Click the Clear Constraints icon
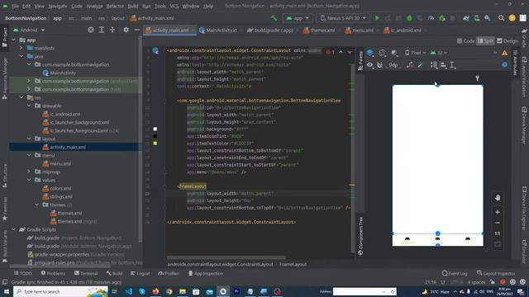This screenshot has width=529, height=297. coord(410,65)
